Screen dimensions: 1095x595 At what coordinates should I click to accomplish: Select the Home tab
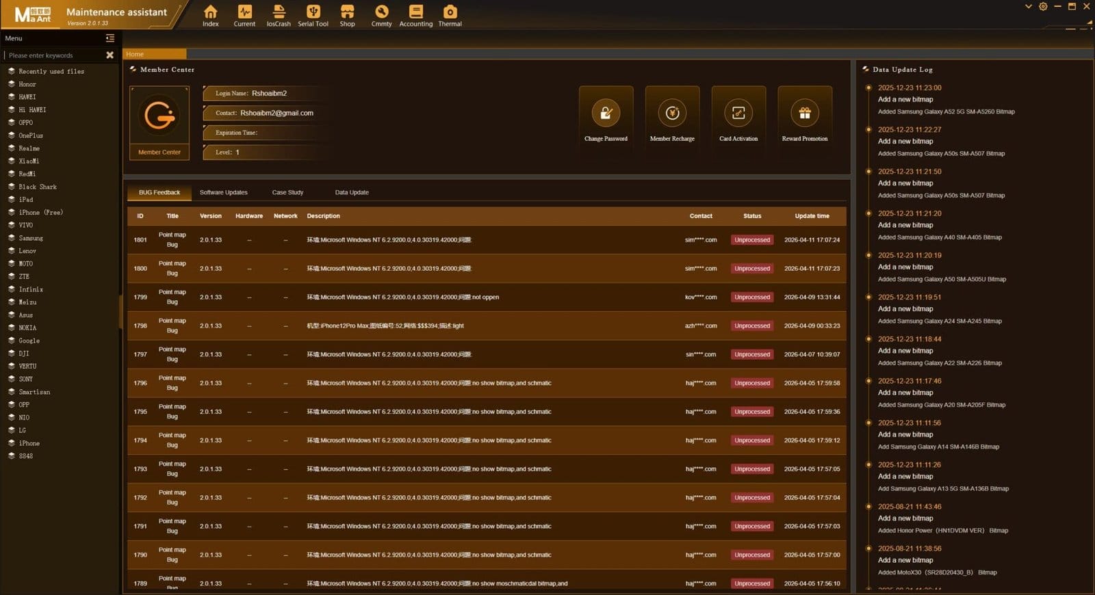154,54
